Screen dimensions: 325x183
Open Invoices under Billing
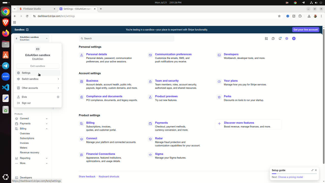[x=24, y=143]
